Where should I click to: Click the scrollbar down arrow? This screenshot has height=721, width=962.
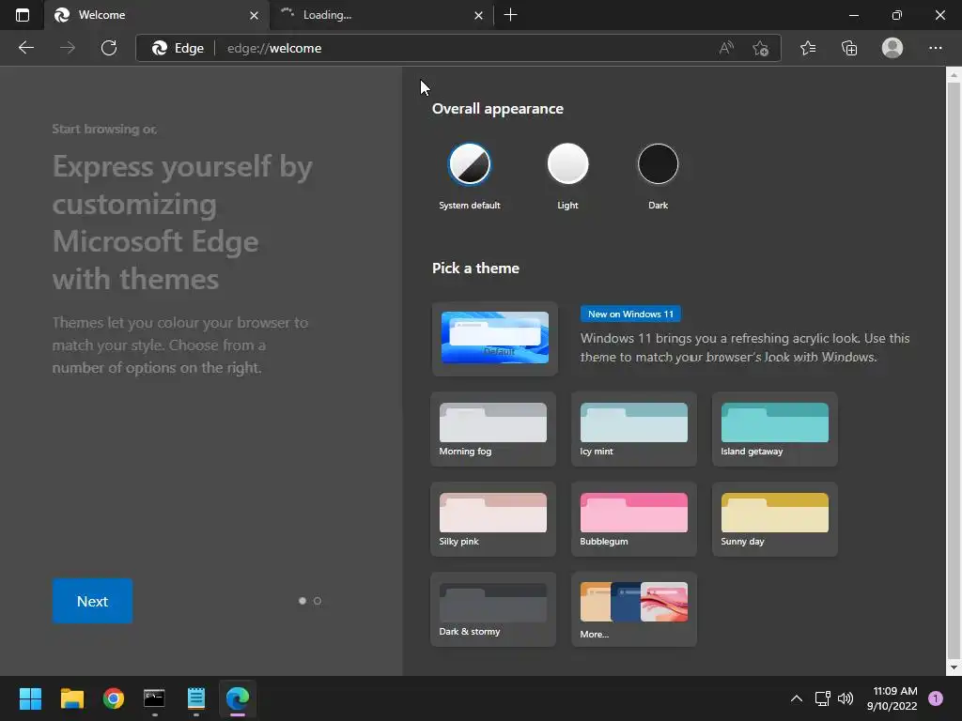point(954,667)
